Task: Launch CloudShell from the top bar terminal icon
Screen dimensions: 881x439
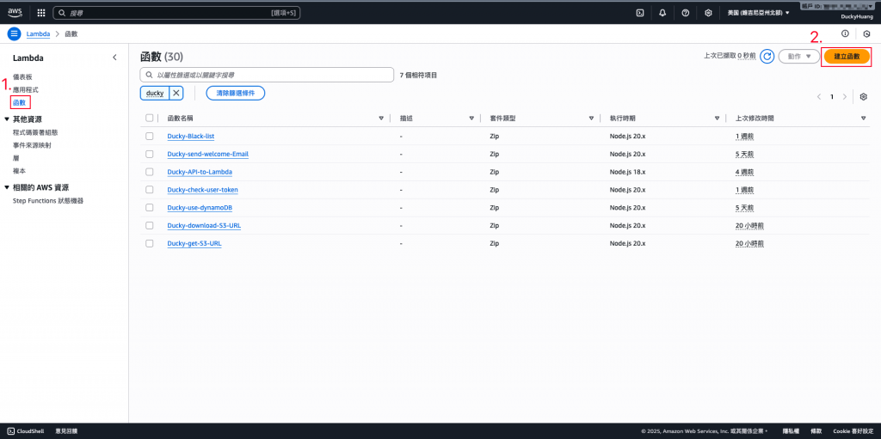Action: pyautogui.click(x=639, y=12)
